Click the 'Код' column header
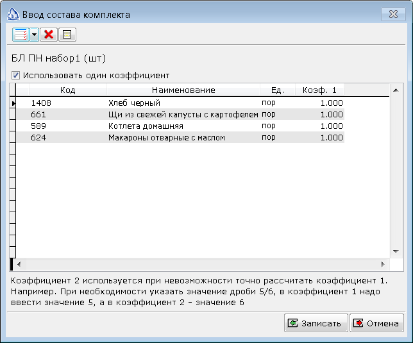The height and width of the screenshot is (343, 413). (x=68, y=90)
